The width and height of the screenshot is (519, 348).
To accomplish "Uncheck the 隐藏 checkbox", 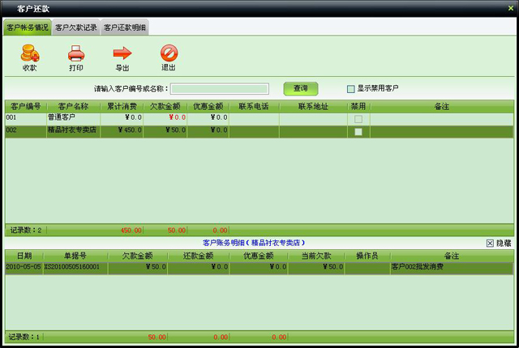I will [x=490, y=243].
